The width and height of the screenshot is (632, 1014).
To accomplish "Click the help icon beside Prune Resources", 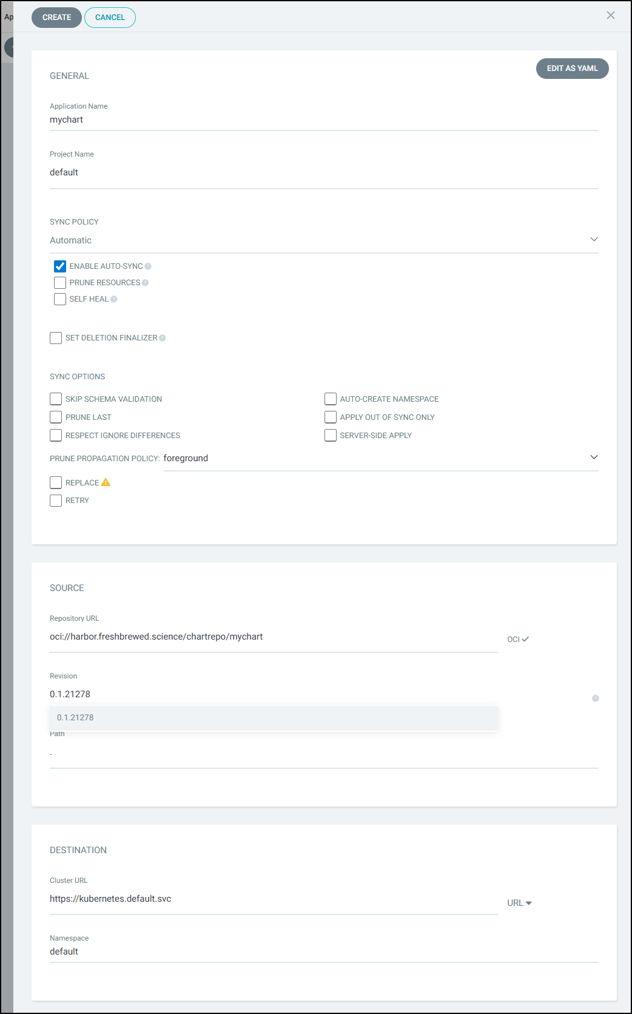I will click(x=145, y=283).
